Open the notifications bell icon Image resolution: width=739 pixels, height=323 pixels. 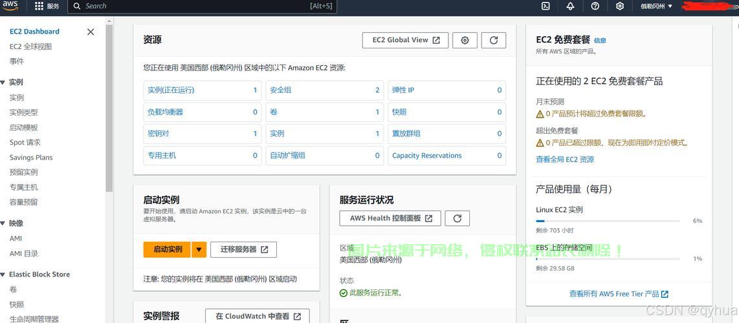click(x=570, y=6)
